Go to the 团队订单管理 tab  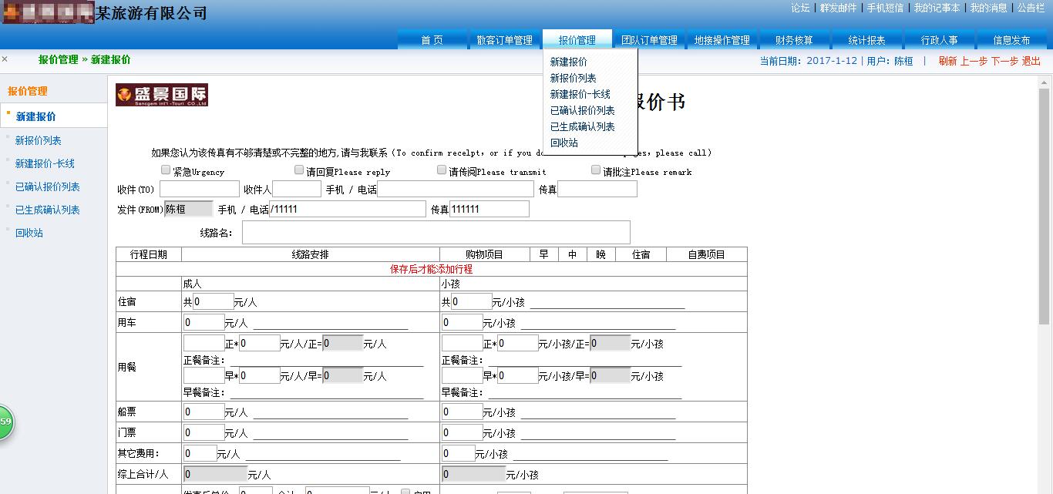coord(649,40)
